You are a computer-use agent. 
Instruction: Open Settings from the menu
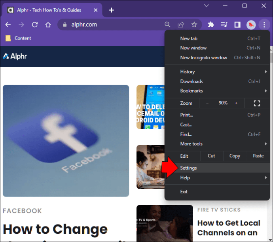[217, 168]
